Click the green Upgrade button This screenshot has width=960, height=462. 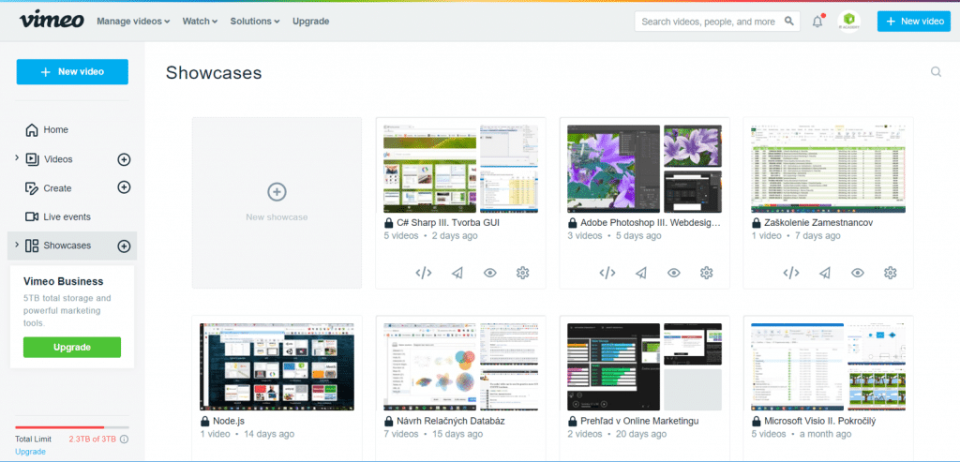(72, 347)
